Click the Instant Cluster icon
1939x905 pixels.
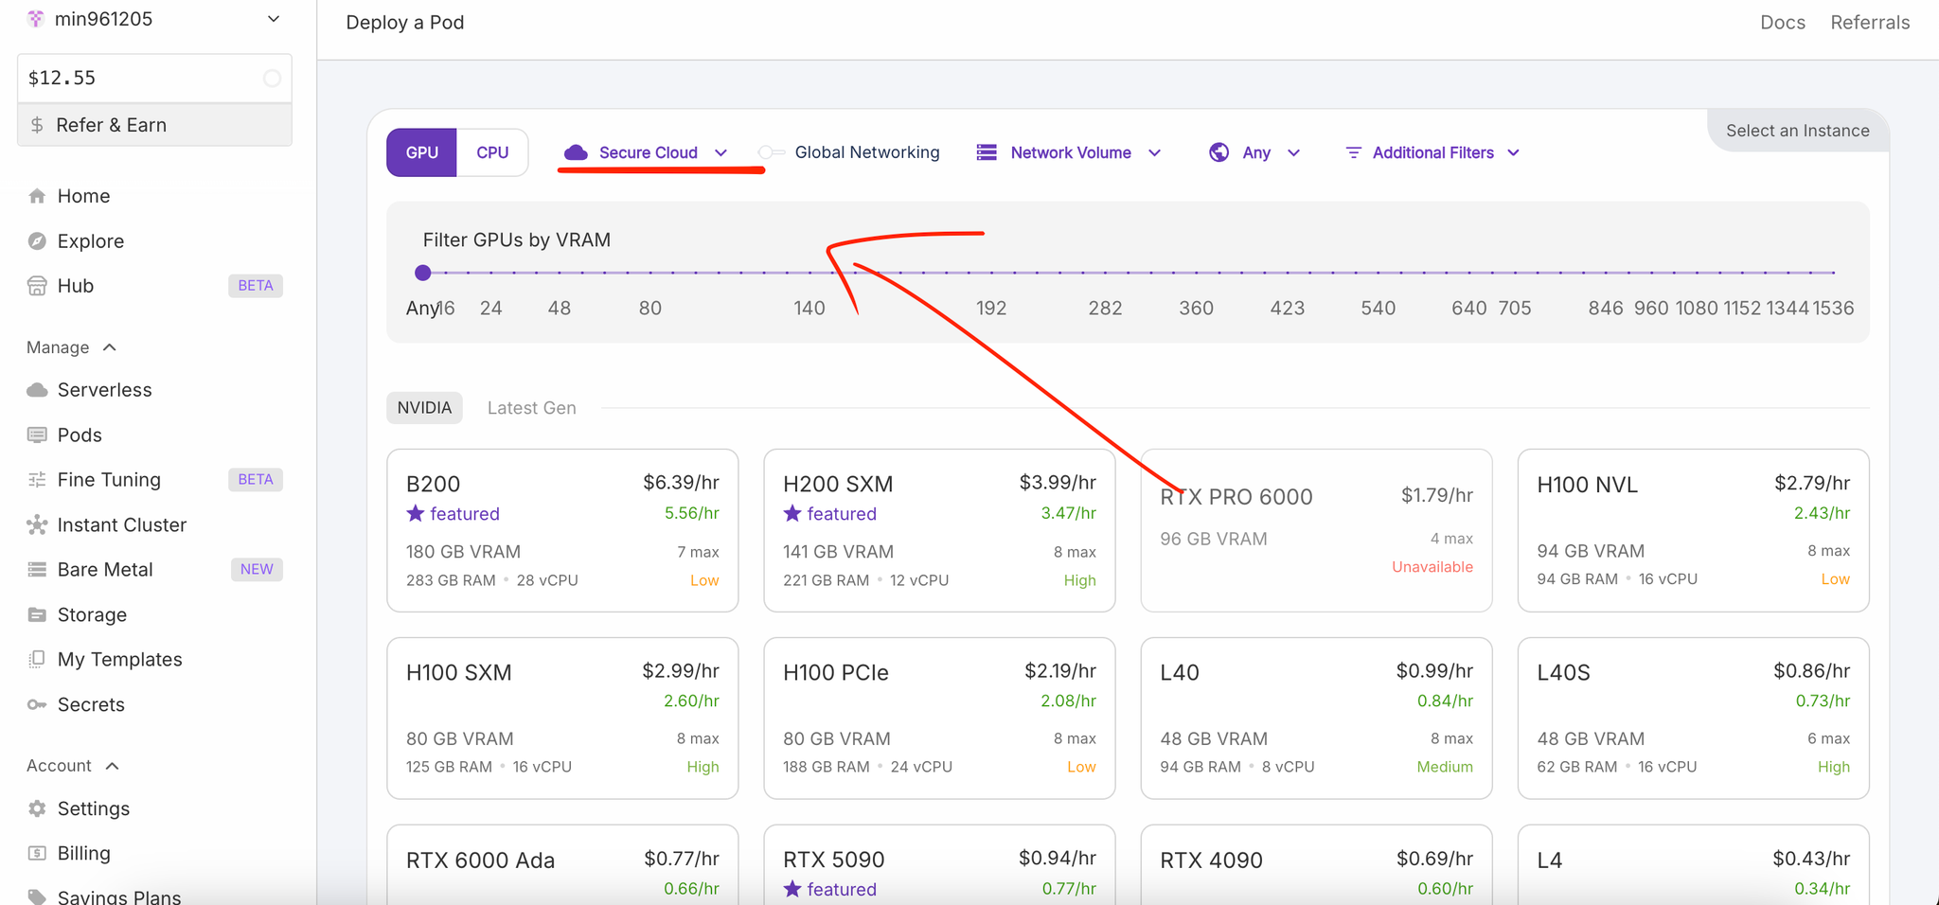click(37, 524)
